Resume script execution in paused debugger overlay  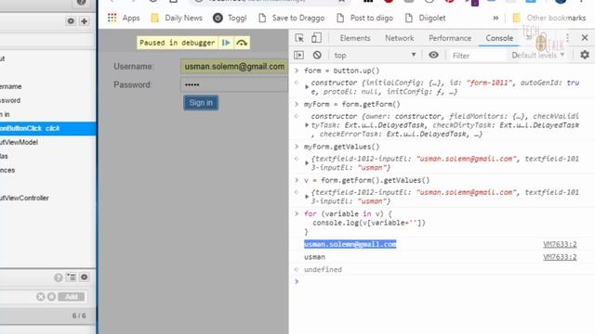tap(226, 43)
